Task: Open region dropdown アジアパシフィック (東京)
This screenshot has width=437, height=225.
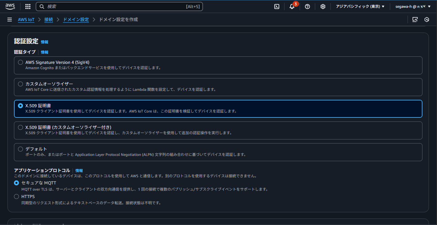Action: click(x=360, y=7)
